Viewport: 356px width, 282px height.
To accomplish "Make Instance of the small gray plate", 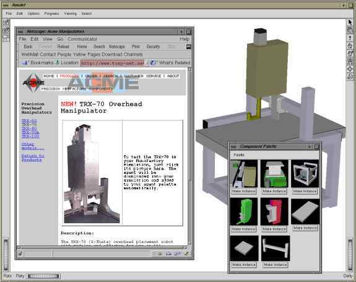I will click(x=244, y=265).
